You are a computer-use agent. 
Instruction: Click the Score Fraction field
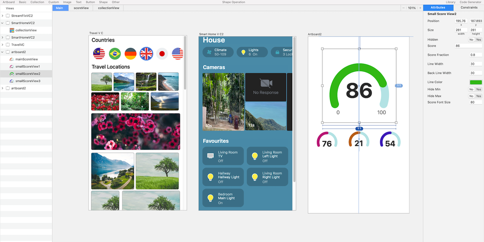tap(475, 55)
